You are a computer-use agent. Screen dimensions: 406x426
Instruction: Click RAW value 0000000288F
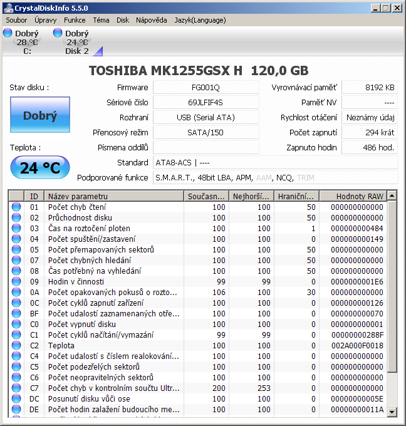pyautogui.click(x=357, y=335)
